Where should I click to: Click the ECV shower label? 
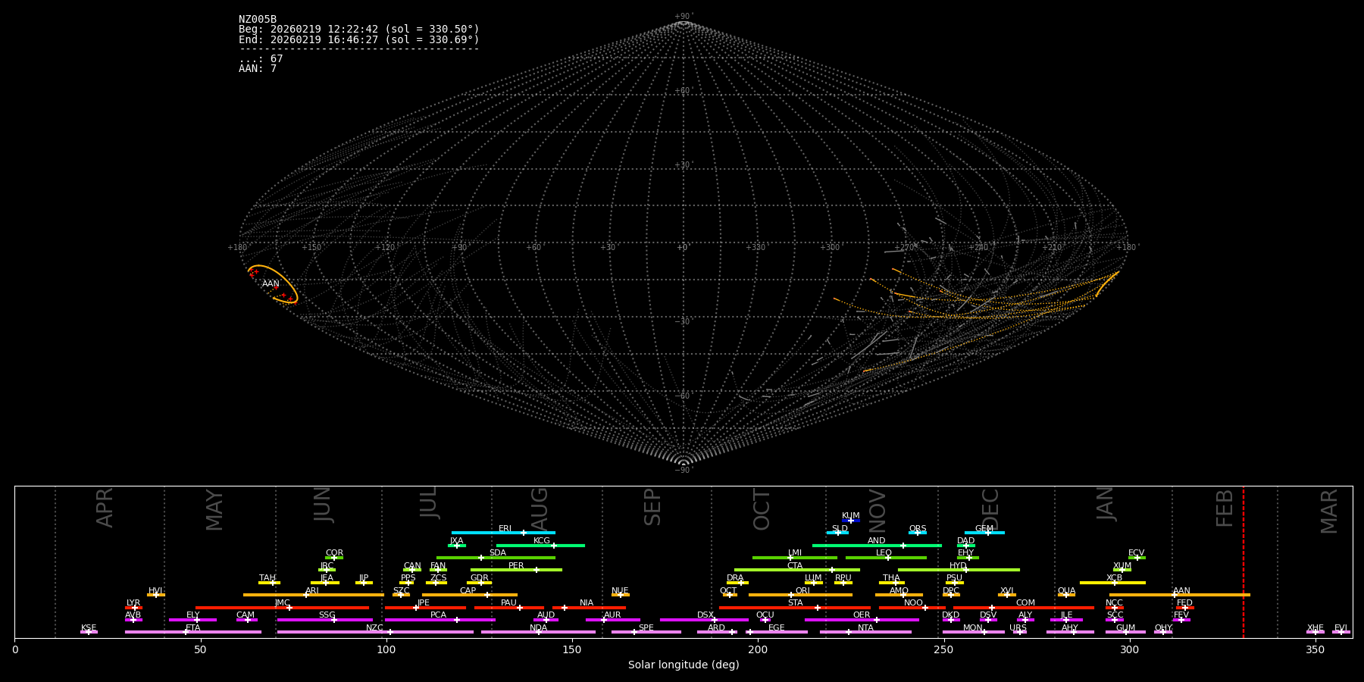click(x=1136, y=553)
